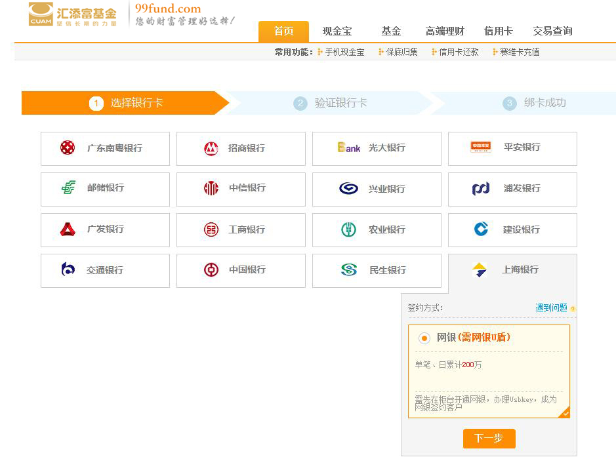Open the 首页 navigation tab
The height and width of the screenshot is (476, 616).
(x=283, y=31)
